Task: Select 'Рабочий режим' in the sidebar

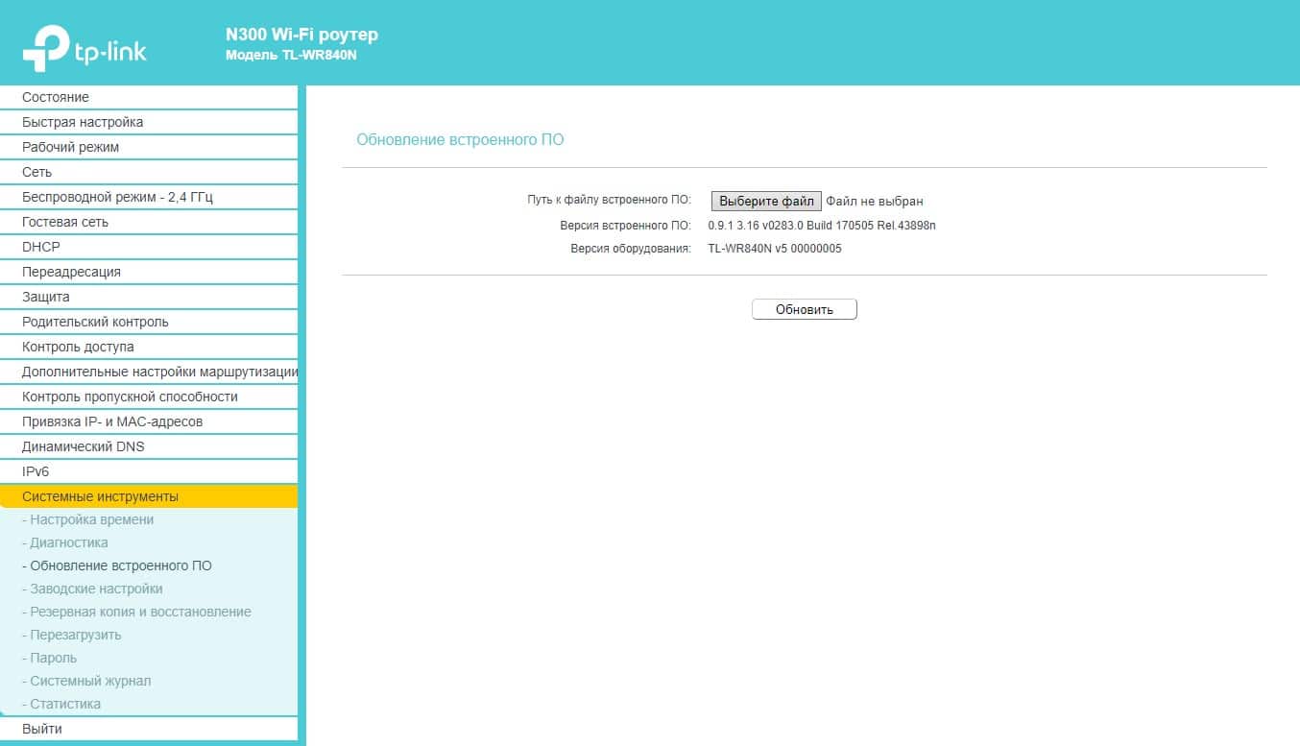Action: click(x=71, y=147)
